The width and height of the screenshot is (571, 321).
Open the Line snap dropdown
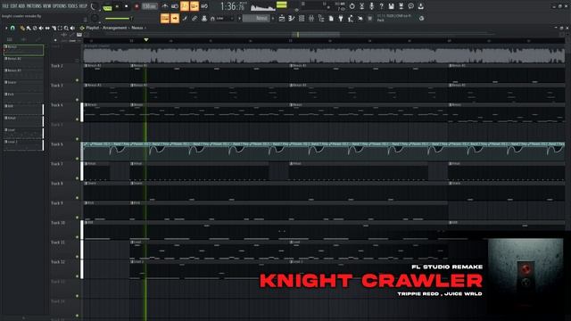(222, 18)
